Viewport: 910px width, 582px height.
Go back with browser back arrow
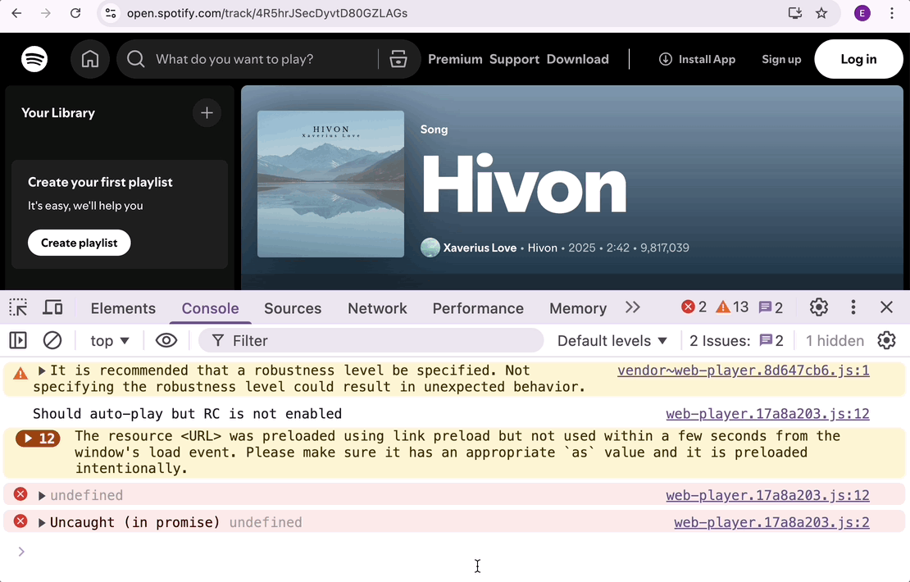point(17,13)
